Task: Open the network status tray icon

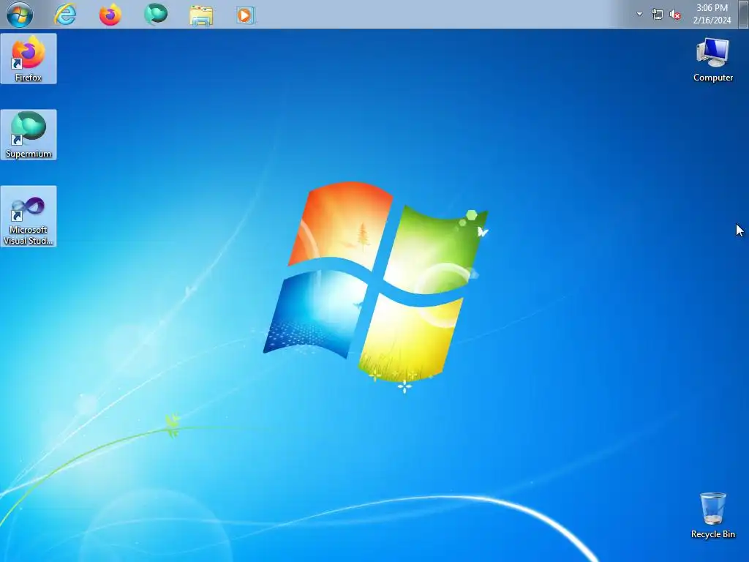Action: (x=658, y=15)
